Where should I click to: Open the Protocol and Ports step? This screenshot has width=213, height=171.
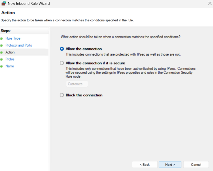19,45
